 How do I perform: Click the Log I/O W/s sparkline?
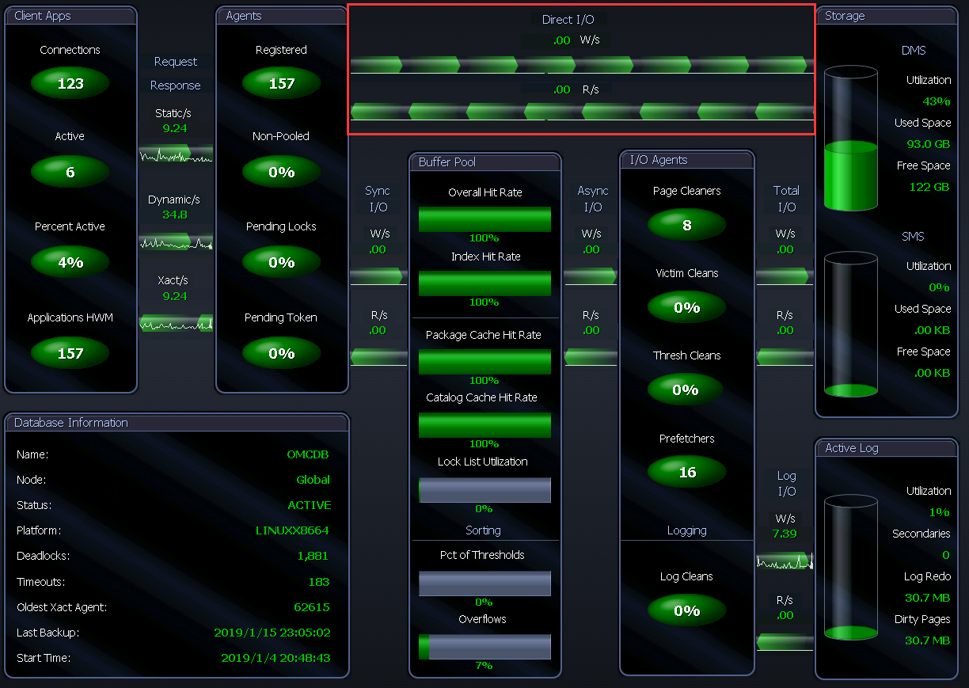point(785,561)
